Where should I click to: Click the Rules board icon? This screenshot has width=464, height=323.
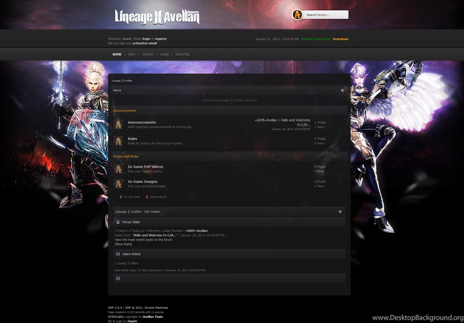pyautogui.click(x=118, y=141)
